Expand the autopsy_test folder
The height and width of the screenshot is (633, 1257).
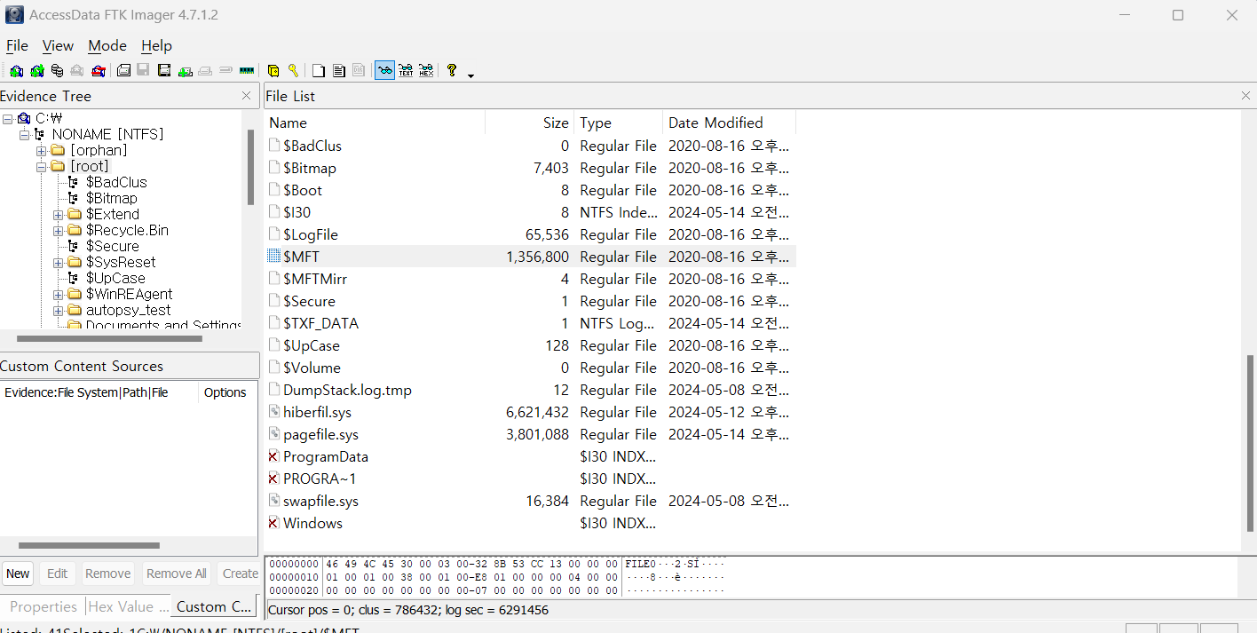[x=58, y=310]
